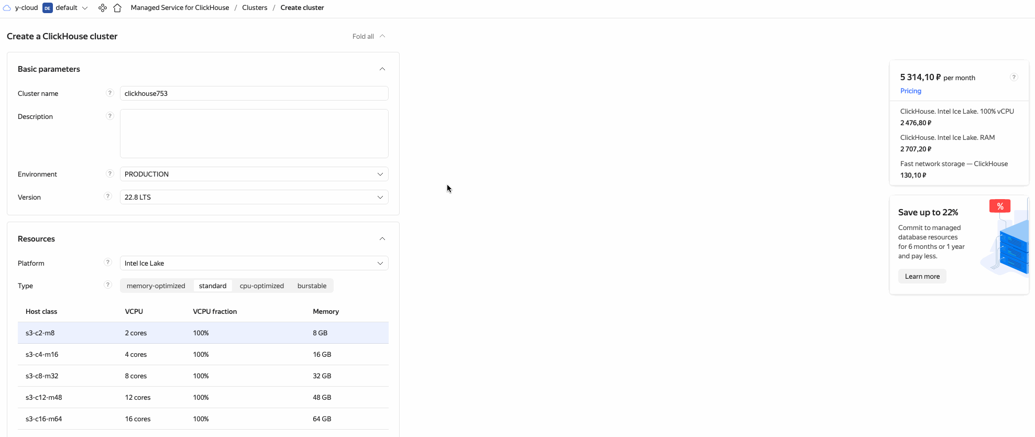Click the Save up to 22% heading

coord(928,212)
